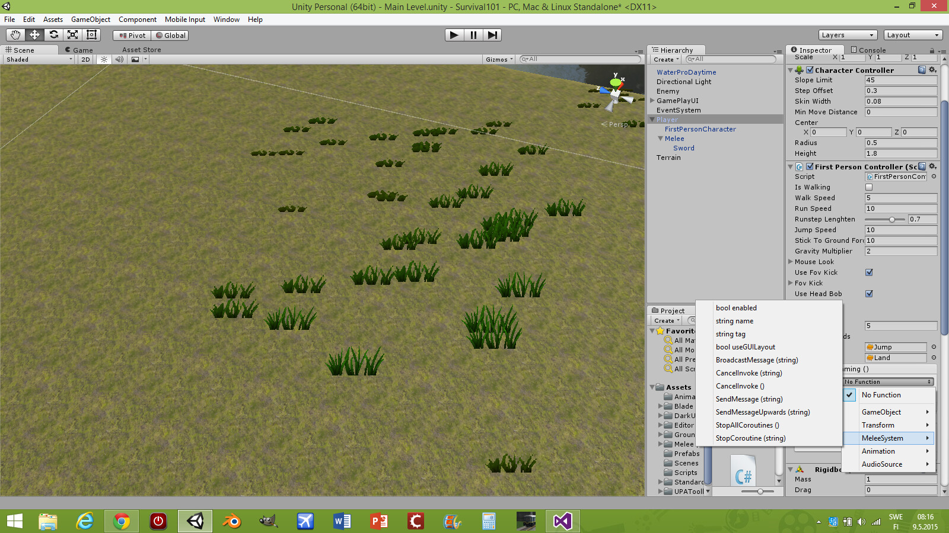Image resolution: width=949 pixels, height=533 pixels.
Task: Switch the Scene view to 2D mode
Action: coord(85,59)
